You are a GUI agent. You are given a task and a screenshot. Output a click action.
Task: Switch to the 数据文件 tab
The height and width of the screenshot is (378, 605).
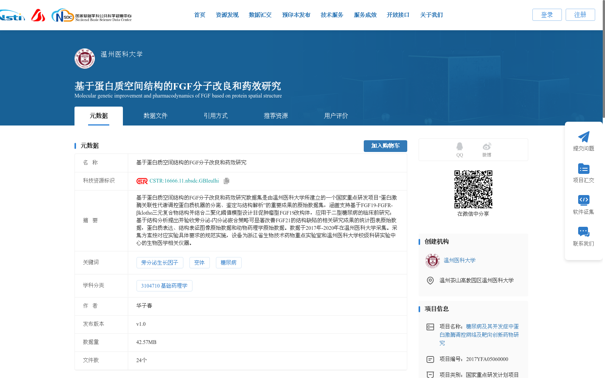pos(156,116)
